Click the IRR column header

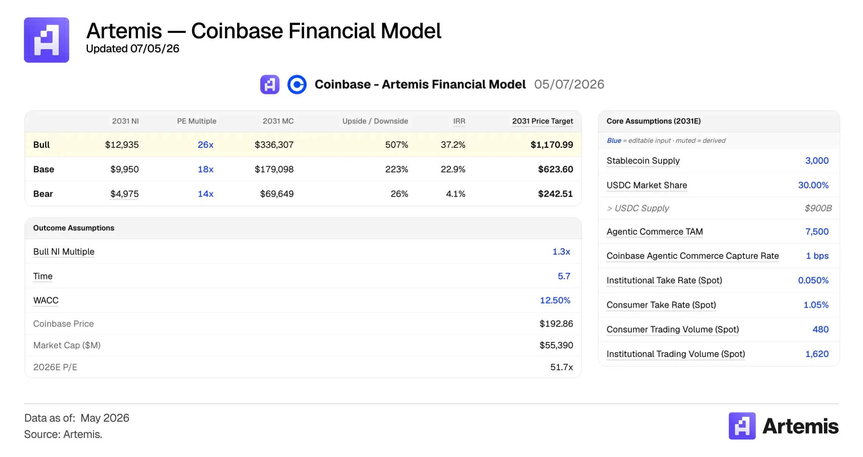pyautogui.click(x=459, y=121)
